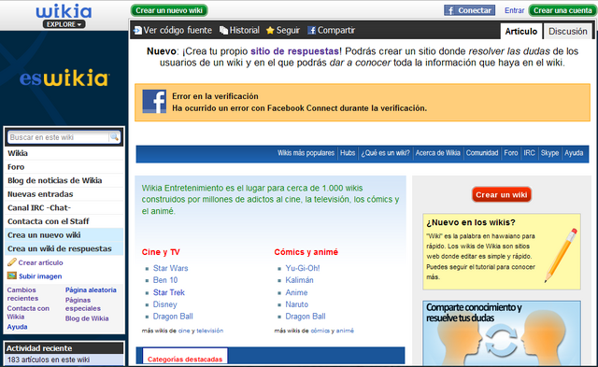Open ¿Qué es un wiki? menu item
The height and width of the screenshot is (367, 598).
(385, 153)
